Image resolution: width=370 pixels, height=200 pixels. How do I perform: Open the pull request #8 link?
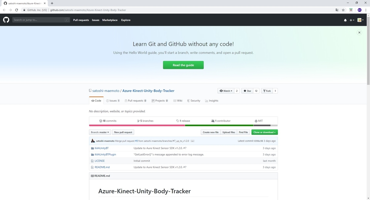point(136,141)
